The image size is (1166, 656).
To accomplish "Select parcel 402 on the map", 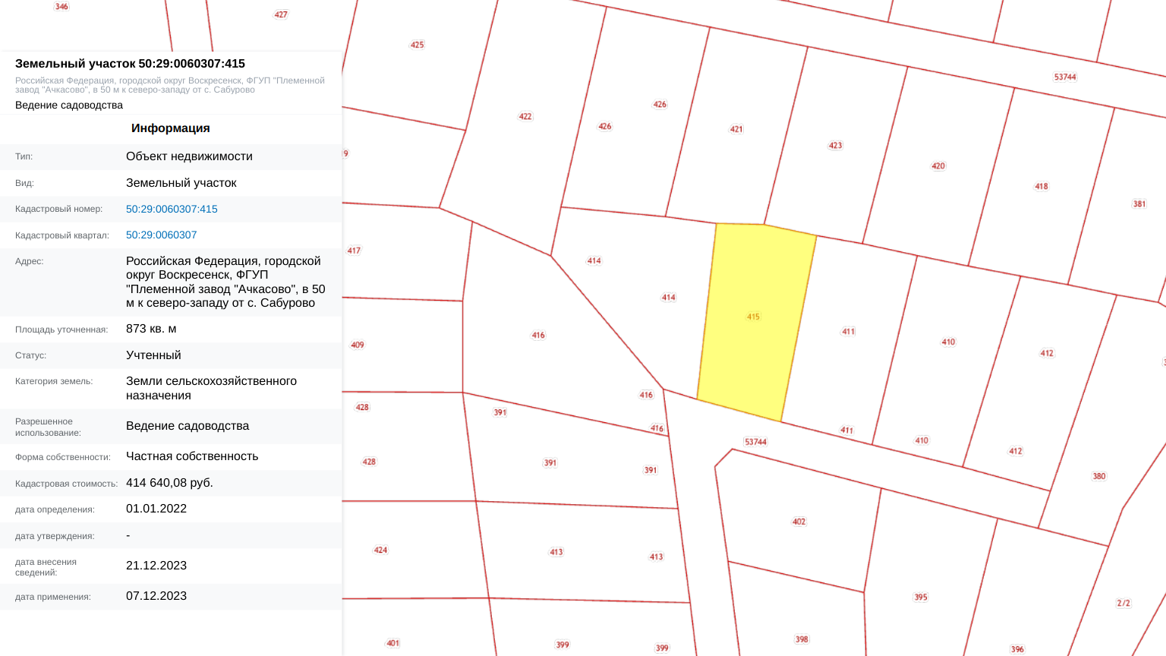I will tap(799, 522).
